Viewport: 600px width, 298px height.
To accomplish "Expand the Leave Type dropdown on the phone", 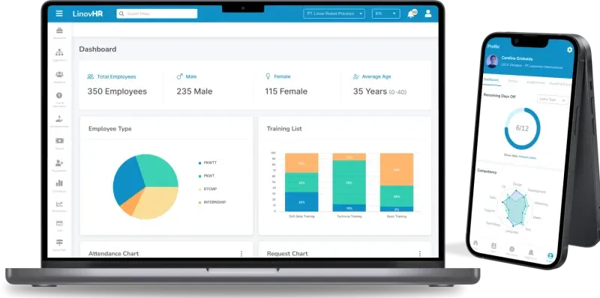I will tap(552, 100).
